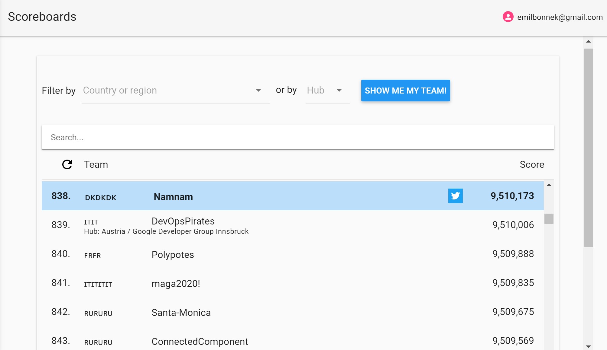607x350 pixels.
Task: Click the Country or region dropdown arrow
Action: 258,91
